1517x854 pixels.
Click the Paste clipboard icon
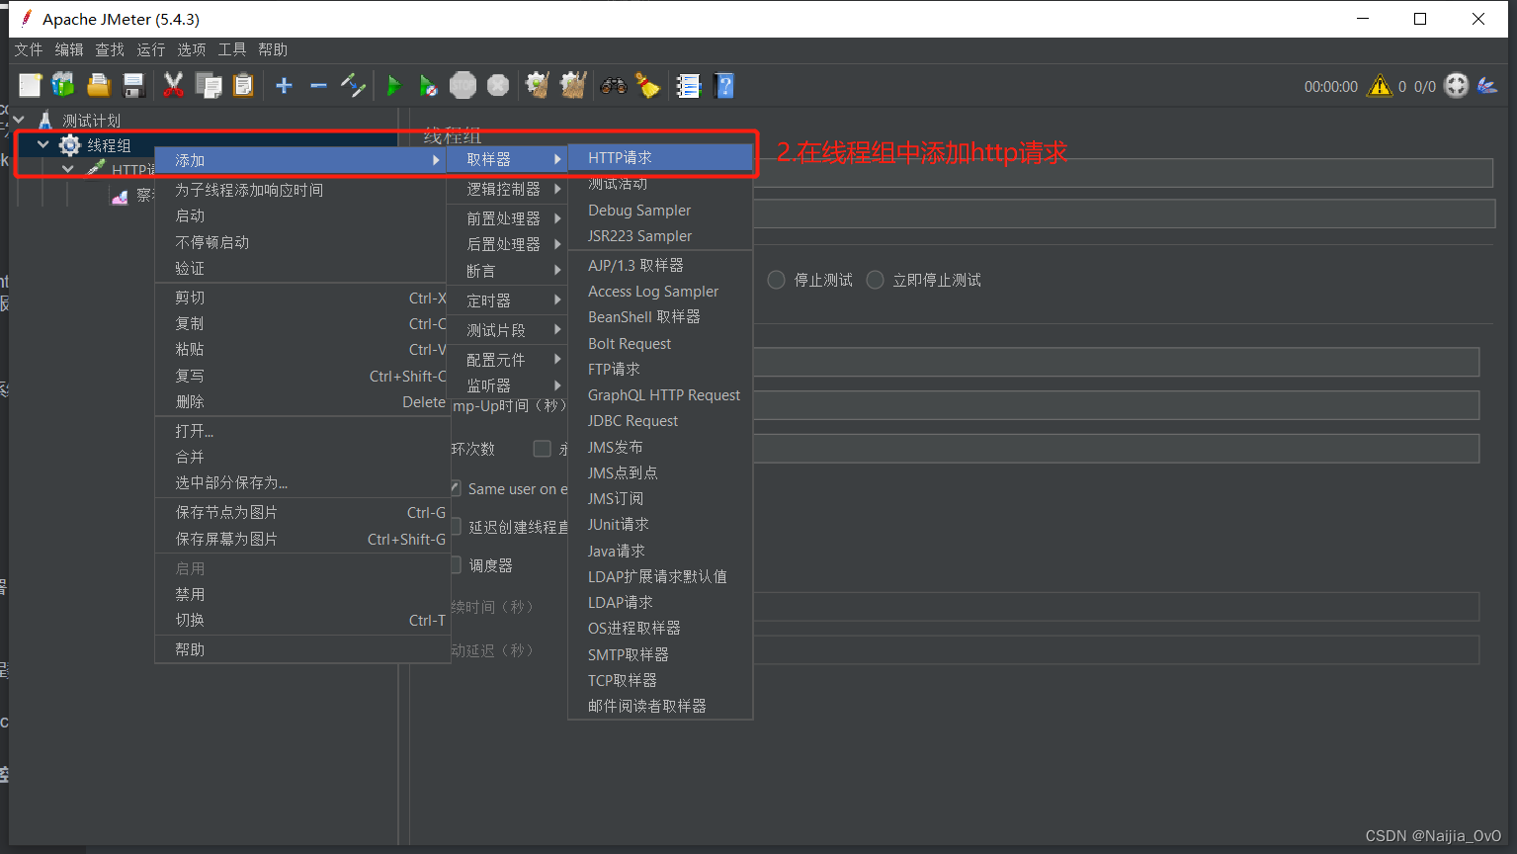pos(243,86)
